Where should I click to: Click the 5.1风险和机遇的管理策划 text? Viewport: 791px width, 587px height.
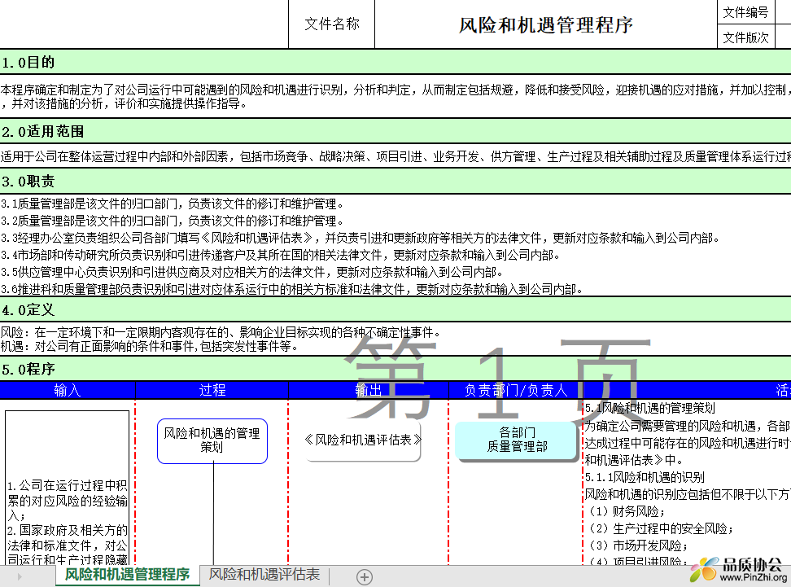[649, 408]
